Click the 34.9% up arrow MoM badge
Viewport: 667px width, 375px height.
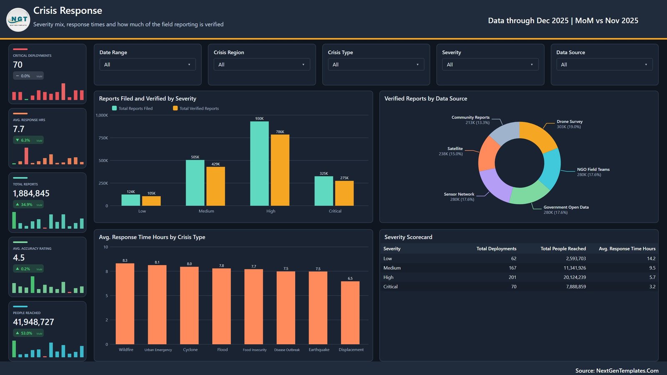[28, 205]
